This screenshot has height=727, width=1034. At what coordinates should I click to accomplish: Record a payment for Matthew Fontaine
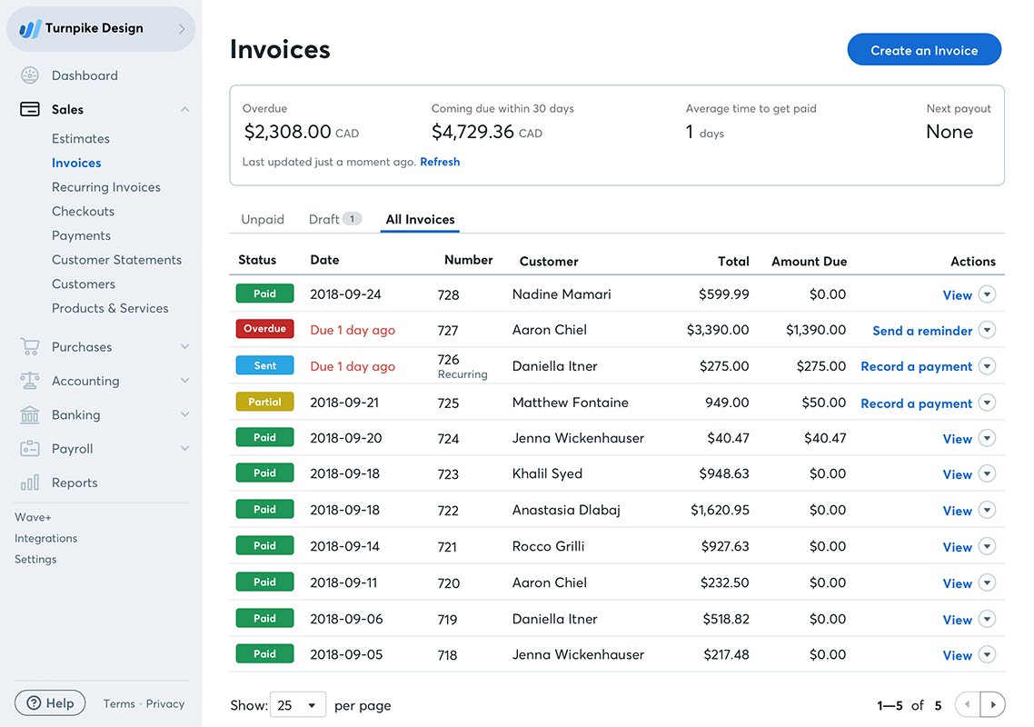click(916, 402)
